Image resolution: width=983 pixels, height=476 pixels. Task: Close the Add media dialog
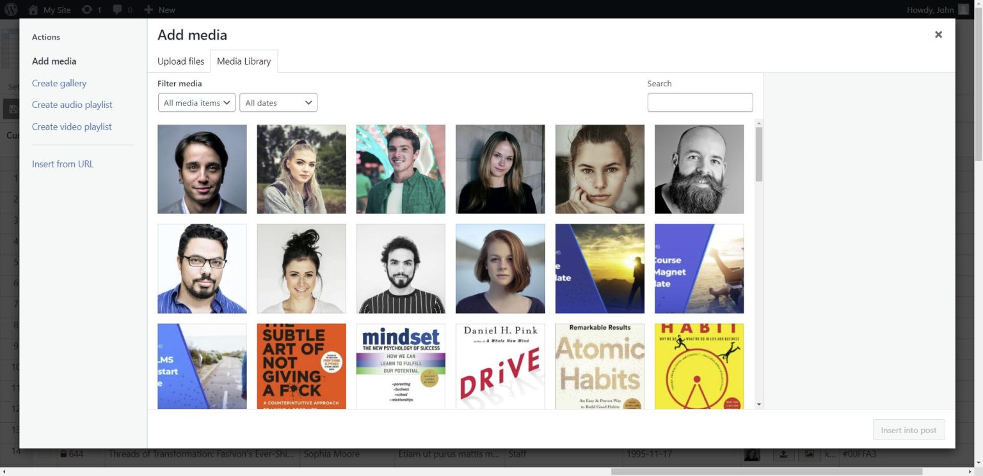[x=938, y=35]
